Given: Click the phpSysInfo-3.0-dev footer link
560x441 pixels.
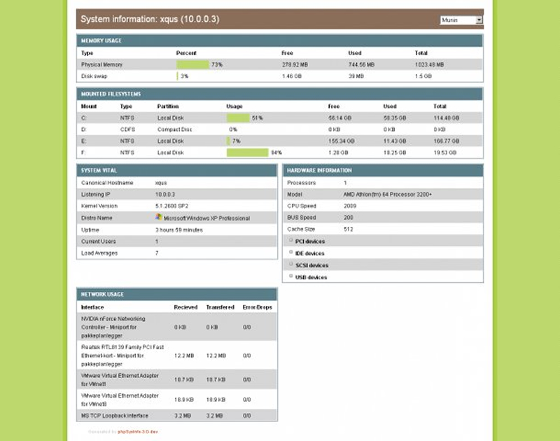Looking at the screenshot, I should [x=137, y=432].
